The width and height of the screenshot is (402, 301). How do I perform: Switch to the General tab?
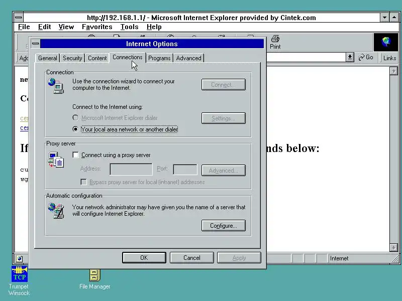pos(47,58)
